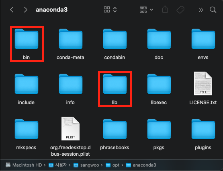The height and width of the screenshot is (171, 223).
Task: Select the plugins folder icon
Action: [x=203, y=129]
